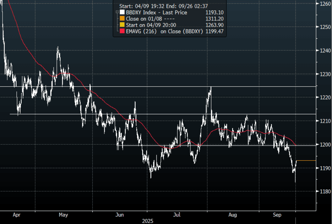Click the 1260 price axis label
332x224 pixels.
pos(324,4)
